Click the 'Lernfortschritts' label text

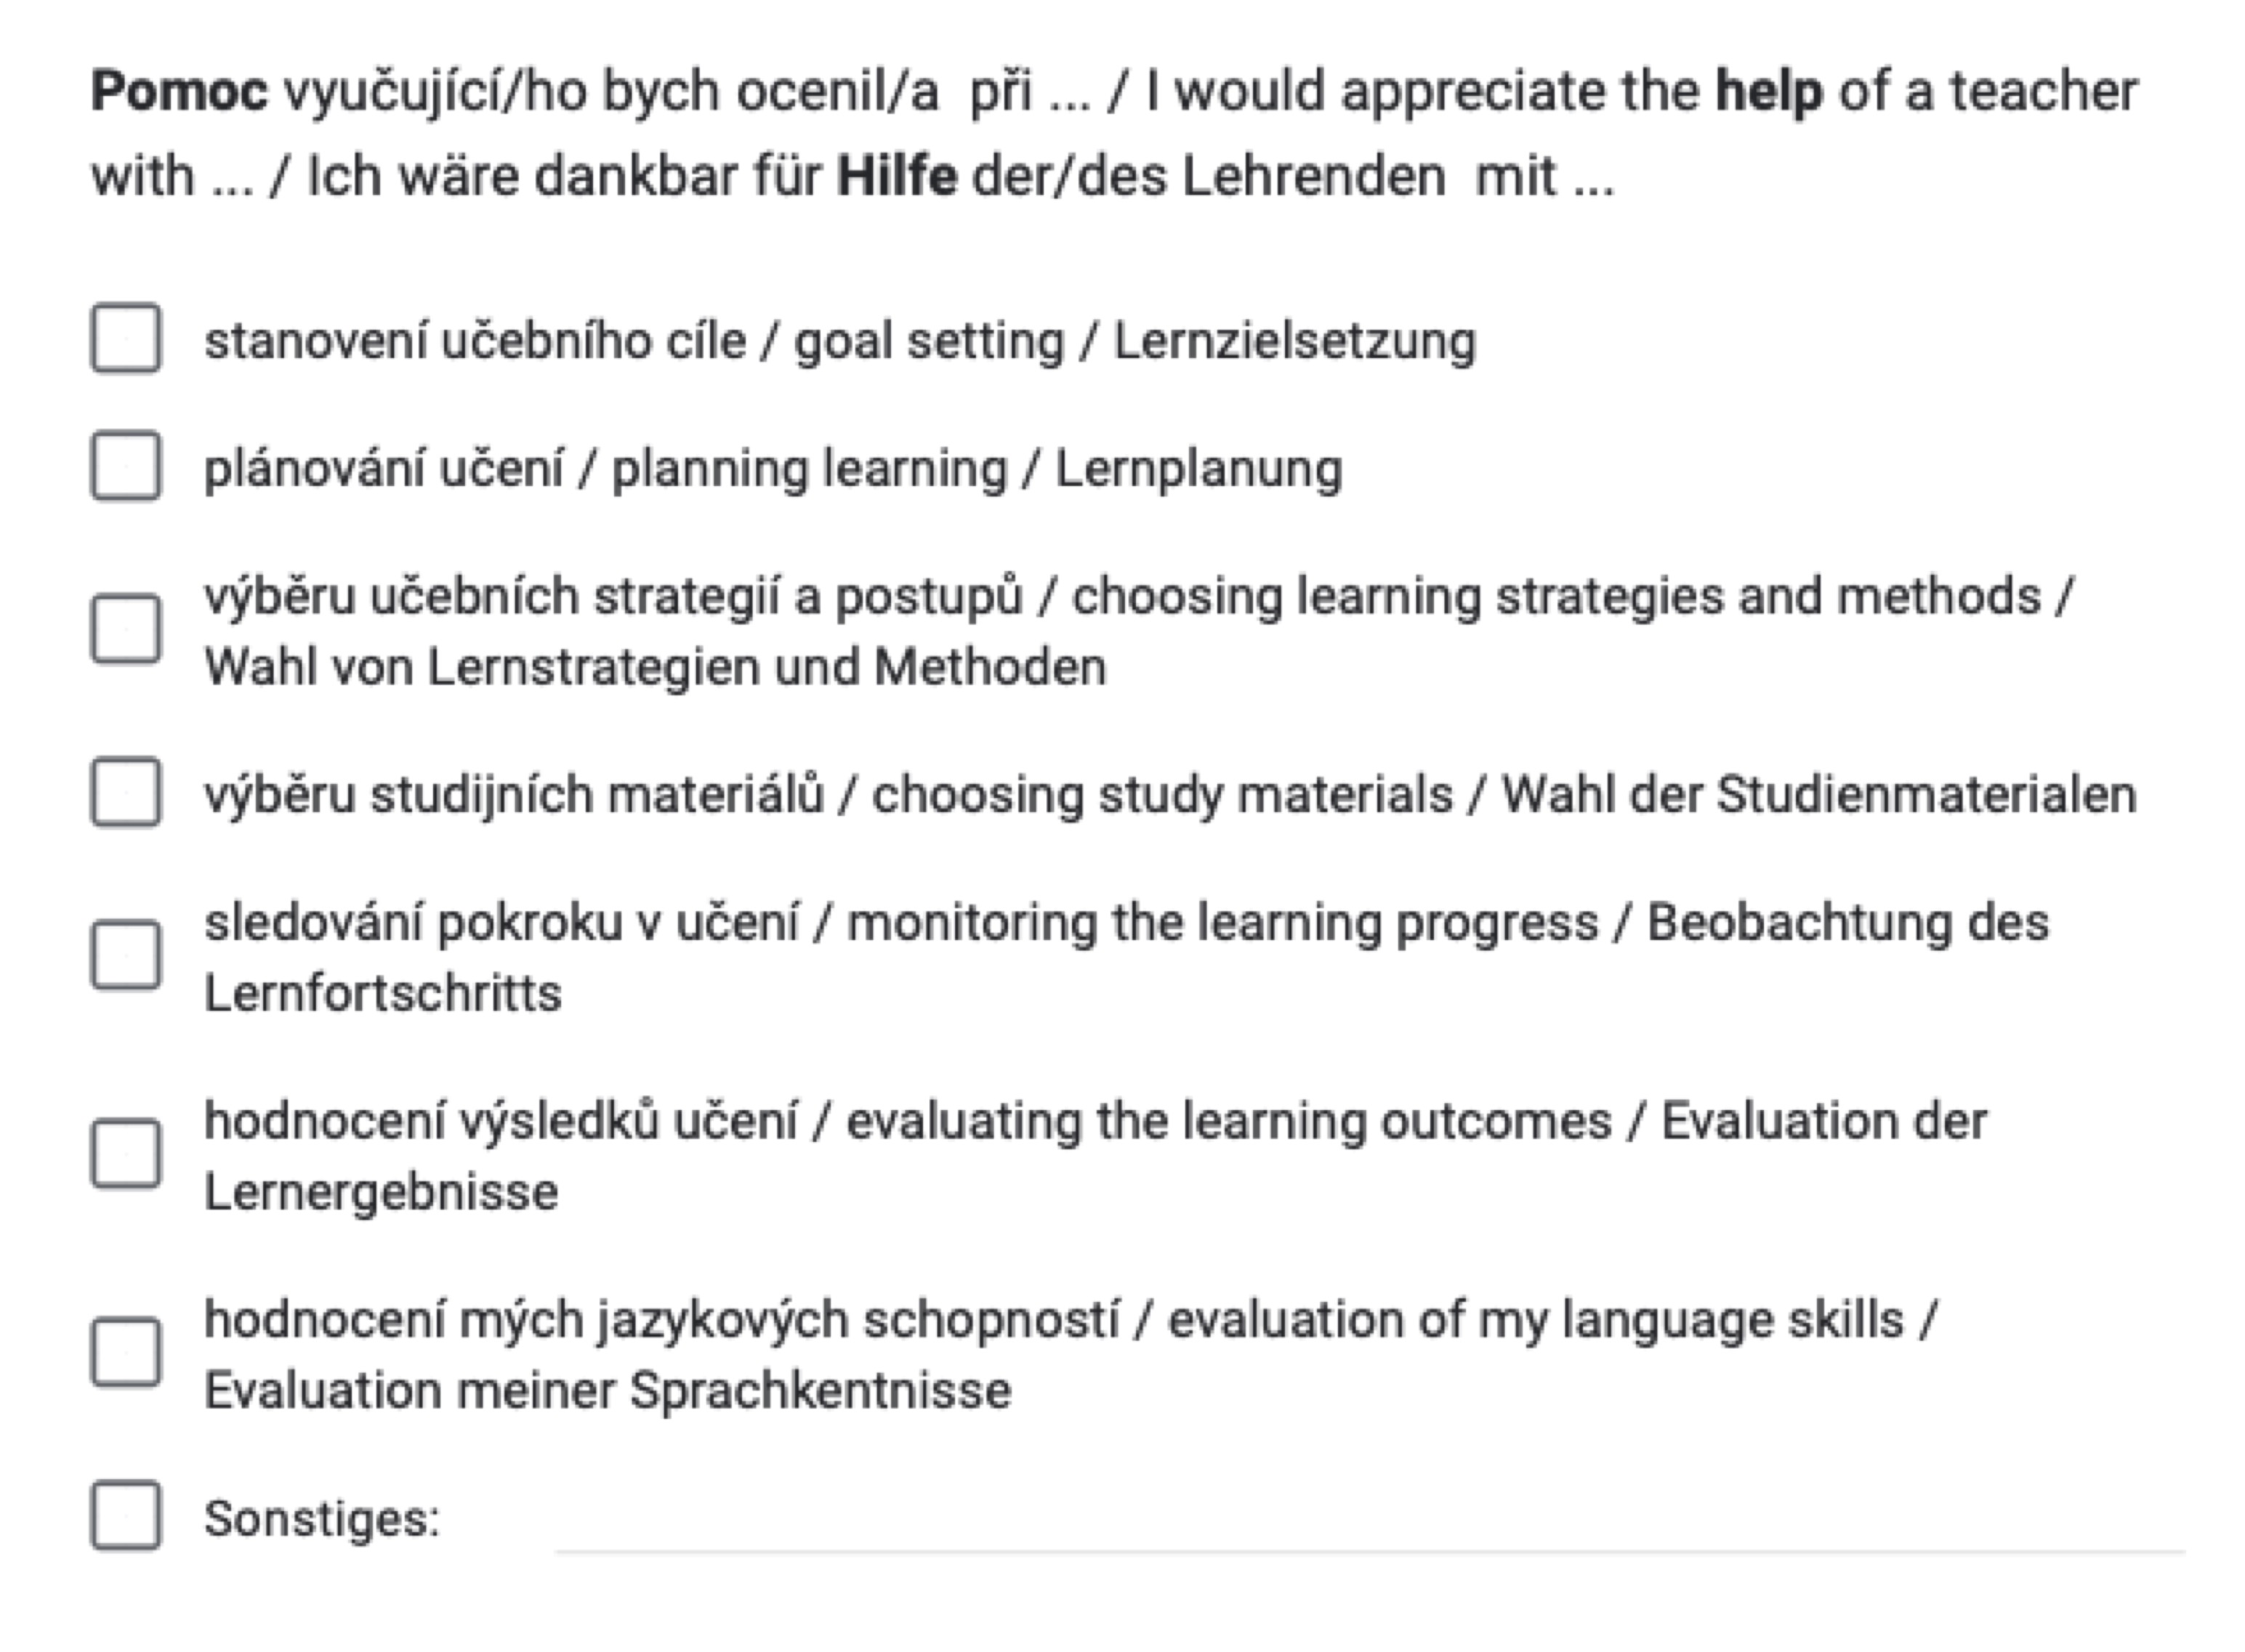382,993
